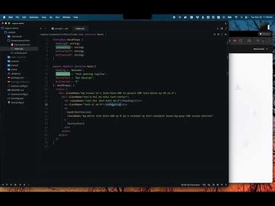Click the zoom pane icon in the tab bar
The width and height of the screenshot is (275, 206).
point(226,29)
